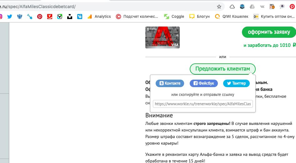
Task: Click the или скопируйте и отправьте ссылку text
Action: 203,95
